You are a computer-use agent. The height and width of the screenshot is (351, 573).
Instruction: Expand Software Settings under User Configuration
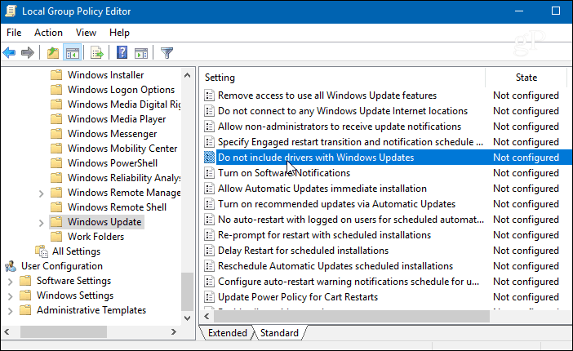(11, 282)
